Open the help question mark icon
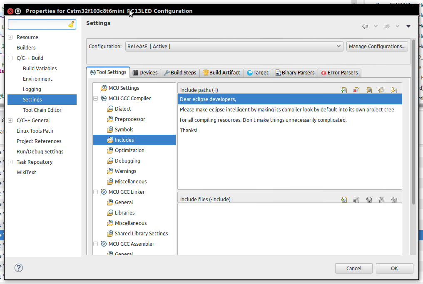Viewport: 423px width, 284px height. [19, 268]
